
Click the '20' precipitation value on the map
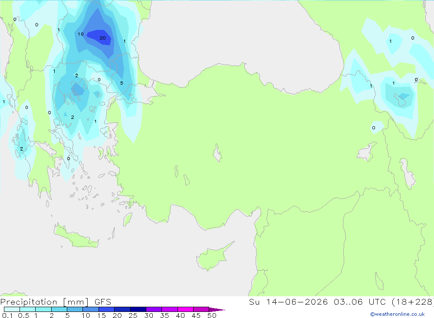tap(103, 38)
